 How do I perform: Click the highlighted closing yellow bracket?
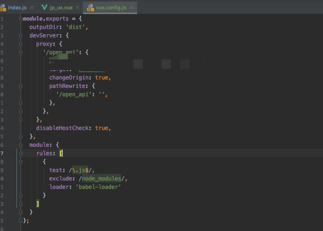coord(37,204)
